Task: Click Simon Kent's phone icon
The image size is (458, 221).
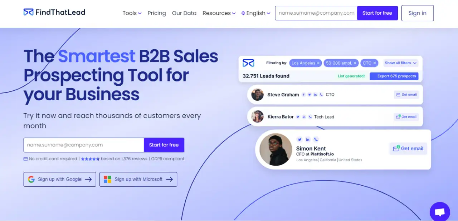Action: (x=316, y=140)
